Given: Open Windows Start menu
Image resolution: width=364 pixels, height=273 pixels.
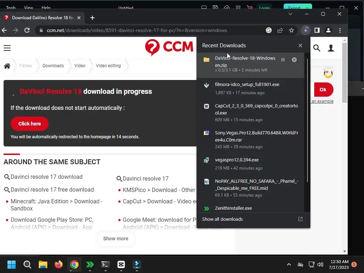Looking at the screenshot, I should [11, 264].
